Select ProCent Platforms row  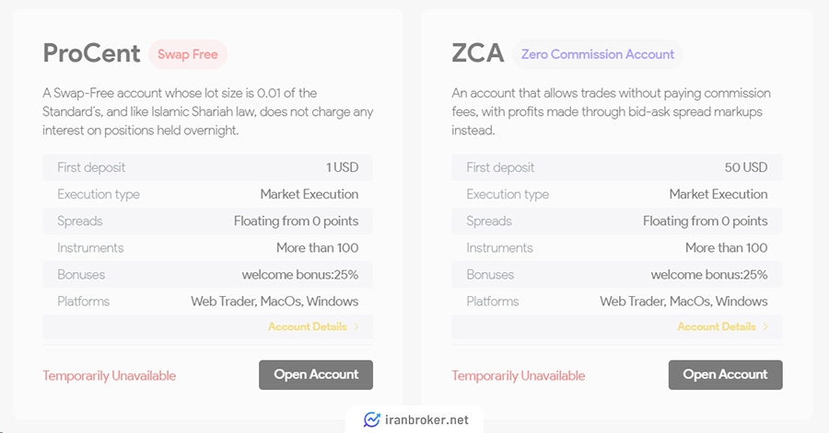click(208, 302)
